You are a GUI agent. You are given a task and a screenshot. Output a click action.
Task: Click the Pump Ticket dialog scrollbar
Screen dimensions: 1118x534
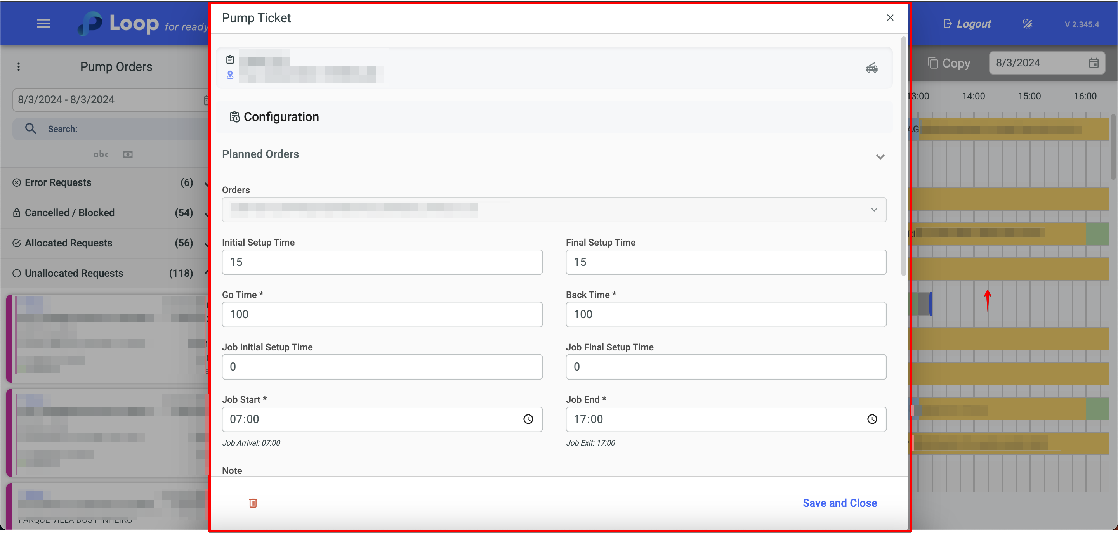click(903, 156)
